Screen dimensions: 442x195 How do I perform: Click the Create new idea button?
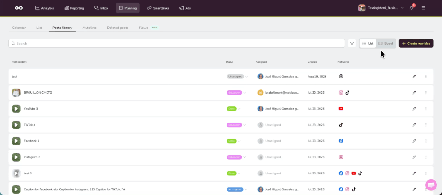point(416,43)
